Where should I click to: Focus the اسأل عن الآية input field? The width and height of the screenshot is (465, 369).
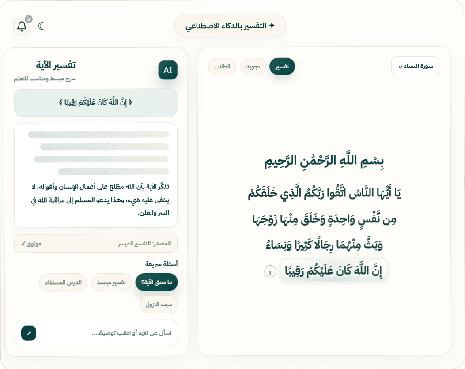tap(96, 333)
